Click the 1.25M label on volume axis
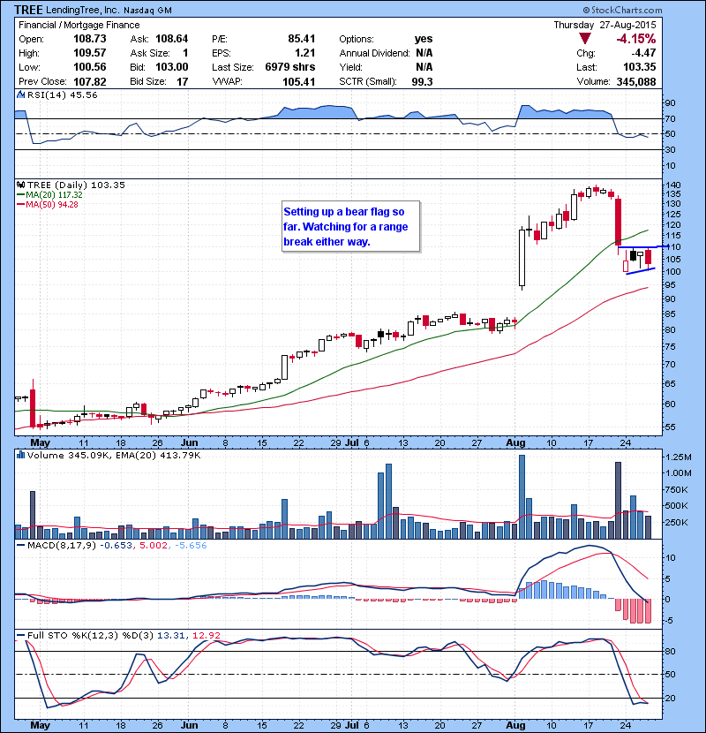This screenshot has height=733, width=706. pos(678,457)
